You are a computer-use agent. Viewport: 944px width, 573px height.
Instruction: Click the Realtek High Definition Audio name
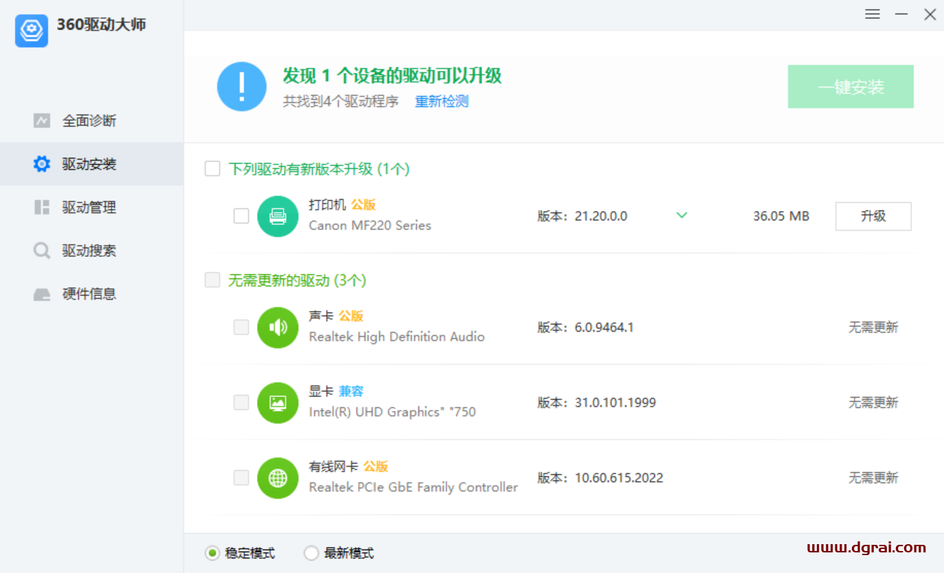[397, 337]
